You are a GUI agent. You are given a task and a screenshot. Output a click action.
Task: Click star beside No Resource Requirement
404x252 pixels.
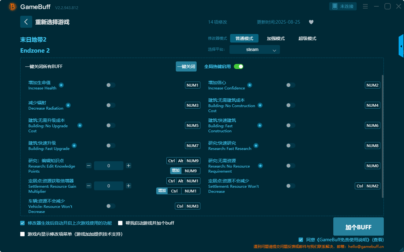pyautogui.click(x=260, y=166)
